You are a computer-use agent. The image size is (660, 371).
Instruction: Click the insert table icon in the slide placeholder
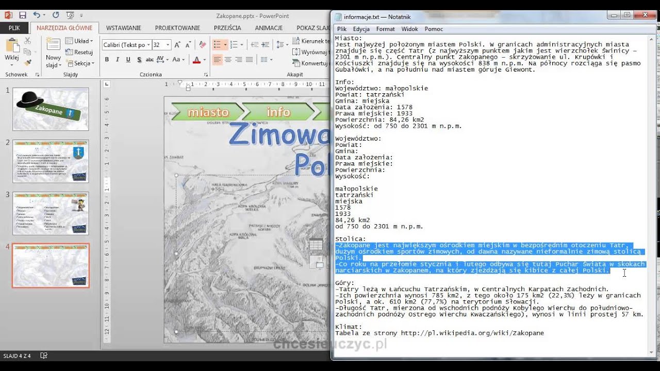(x=316, y=245)
